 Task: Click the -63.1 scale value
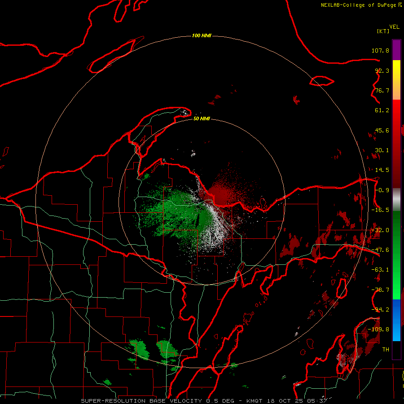click(x=380, y=270)
